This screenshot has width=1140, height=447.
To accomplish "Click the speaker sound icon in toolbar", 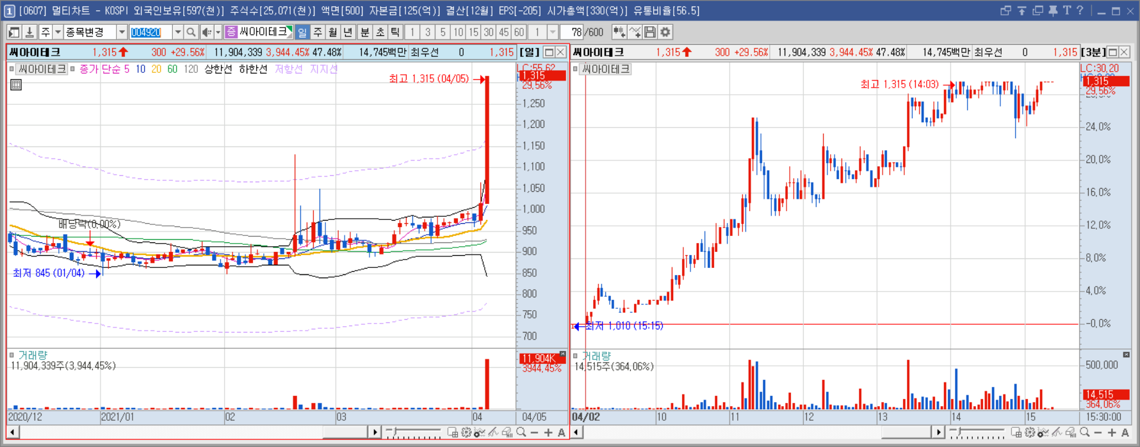I will 206,32.
